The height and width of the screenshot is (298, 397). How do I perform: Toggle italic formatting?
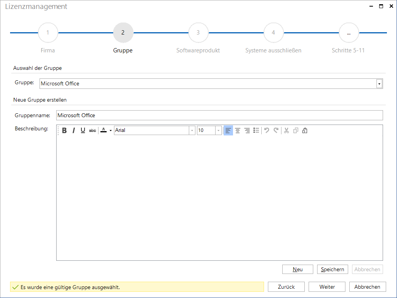74,130
